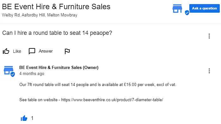Click the round table question text
The height and width of the screenshot is (124, 221).
coord(57,33)
